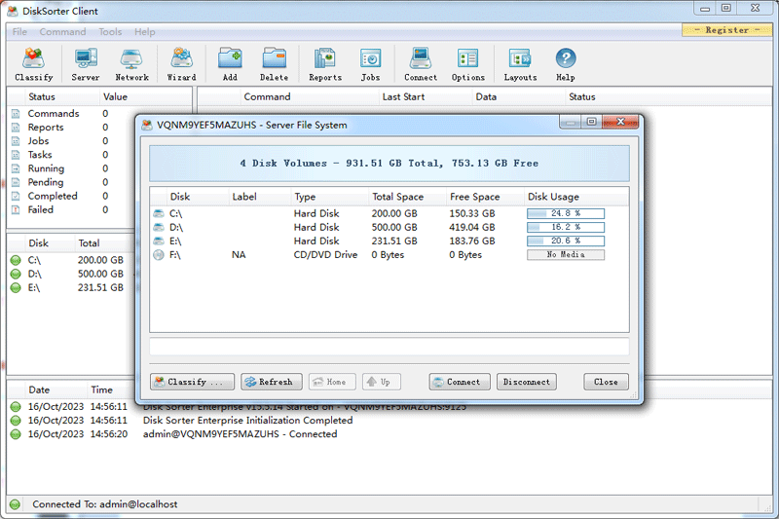Open the Server toolbar icon
This screenshot has width=779, height=519.
pos(86,64)
